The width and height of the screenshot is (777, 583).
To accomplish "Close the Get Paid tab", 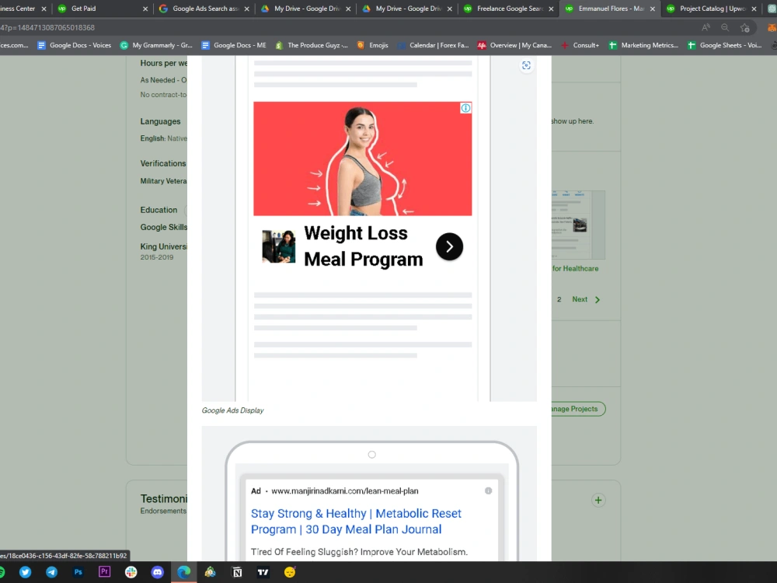I will (145, 9).
